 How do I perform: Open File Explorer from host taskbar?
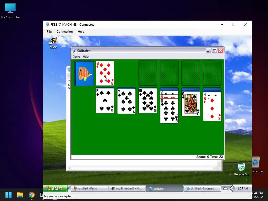(20, 195)
